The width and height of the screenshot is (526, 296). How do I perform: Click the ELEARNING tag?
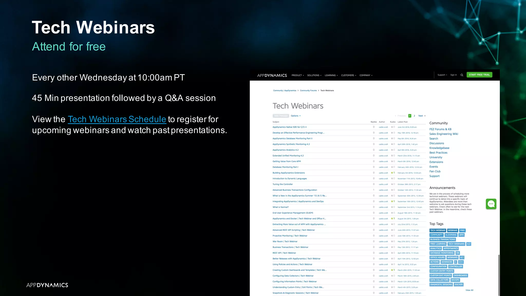click(451, 235)
